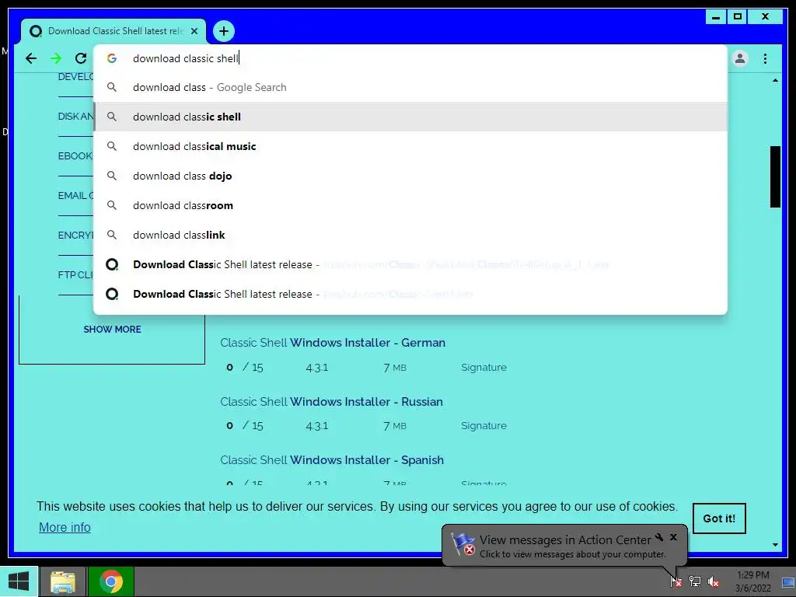Dismiss the Action Center notification balloon
796x597 pixels.
point(673,537)
